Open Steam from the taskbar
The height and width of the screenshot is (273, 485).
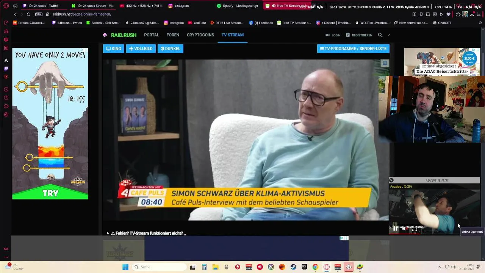[x=293, y=267]
